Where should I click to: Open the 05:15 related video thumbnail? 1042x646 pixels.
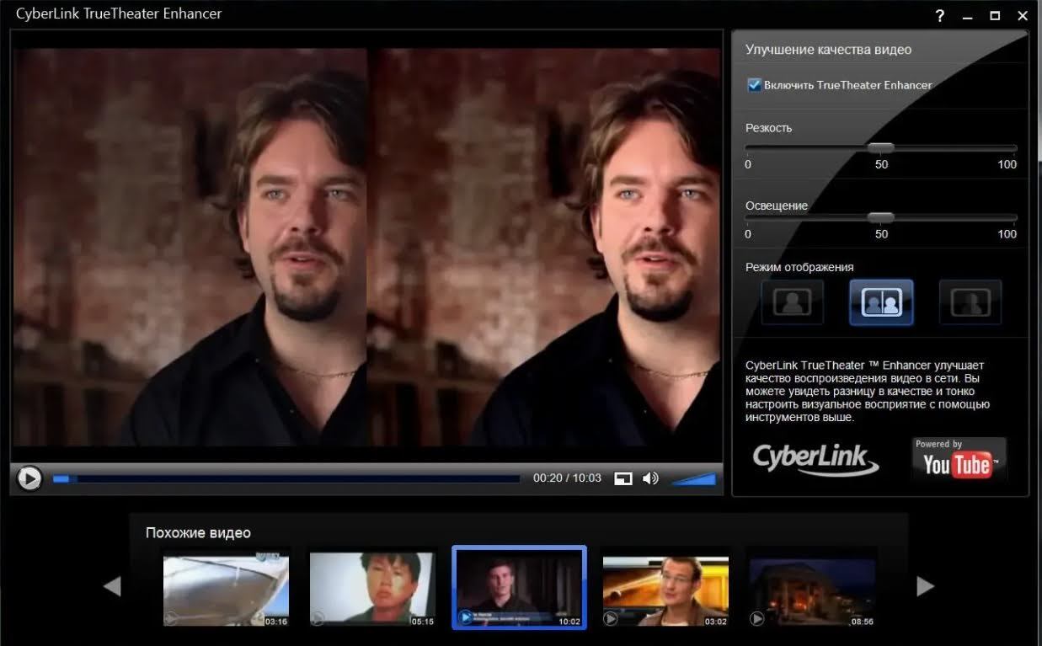(372, 588)
